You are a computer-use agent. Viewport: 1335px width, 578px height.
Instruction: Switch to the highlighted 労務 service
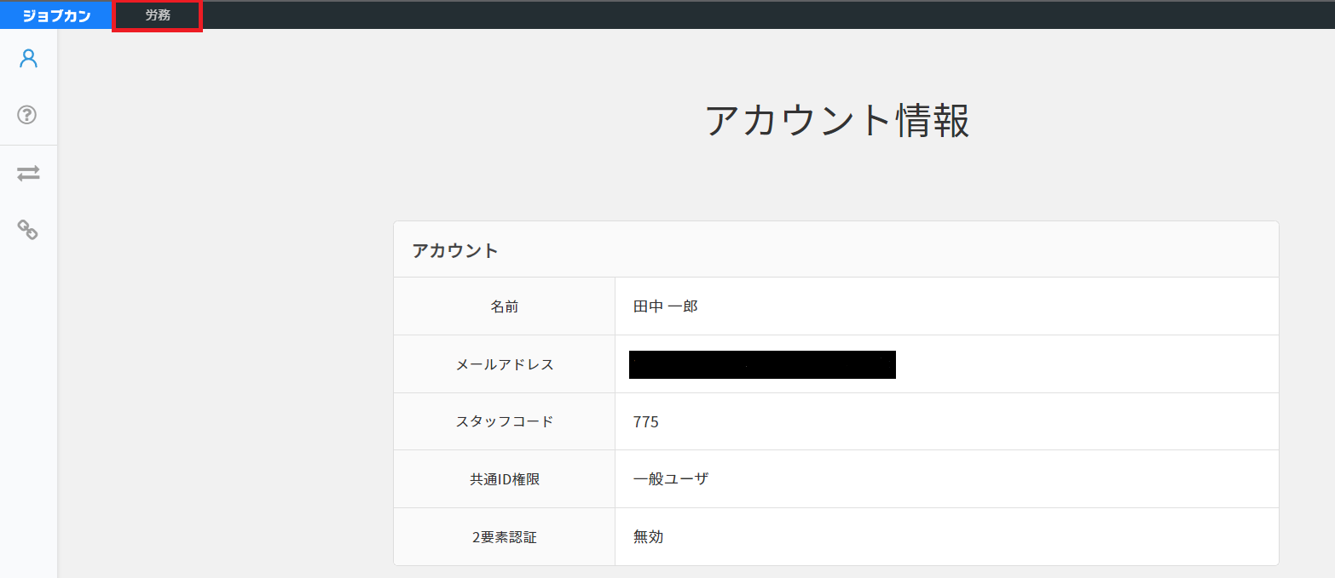tap(157, 14)
